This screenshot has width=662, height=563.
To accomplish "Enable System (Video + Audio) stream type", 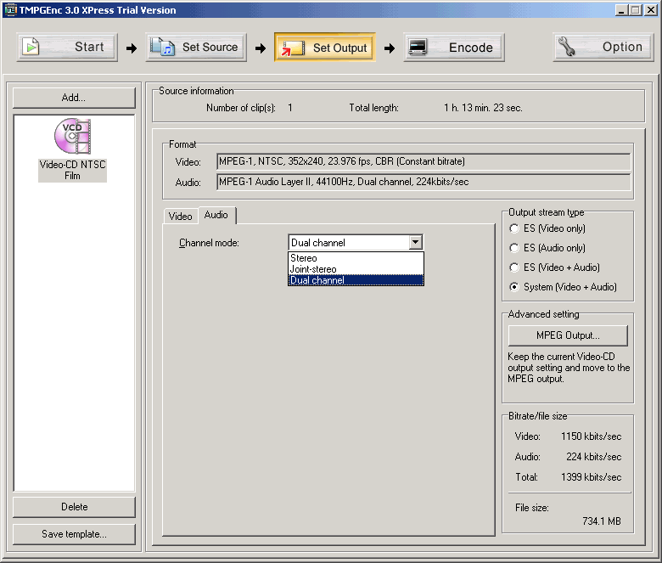I will pyautogui.click(x=514, y=287).
